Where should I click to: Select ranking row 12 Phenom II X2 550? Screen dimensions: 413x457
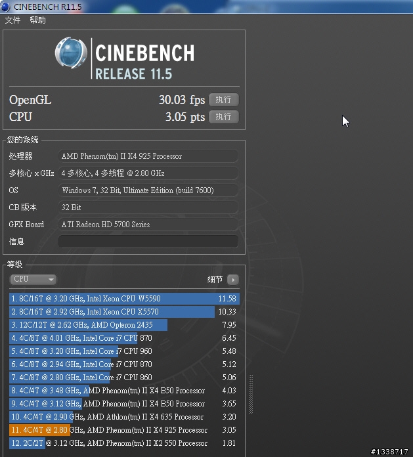[x=124, y=443]
